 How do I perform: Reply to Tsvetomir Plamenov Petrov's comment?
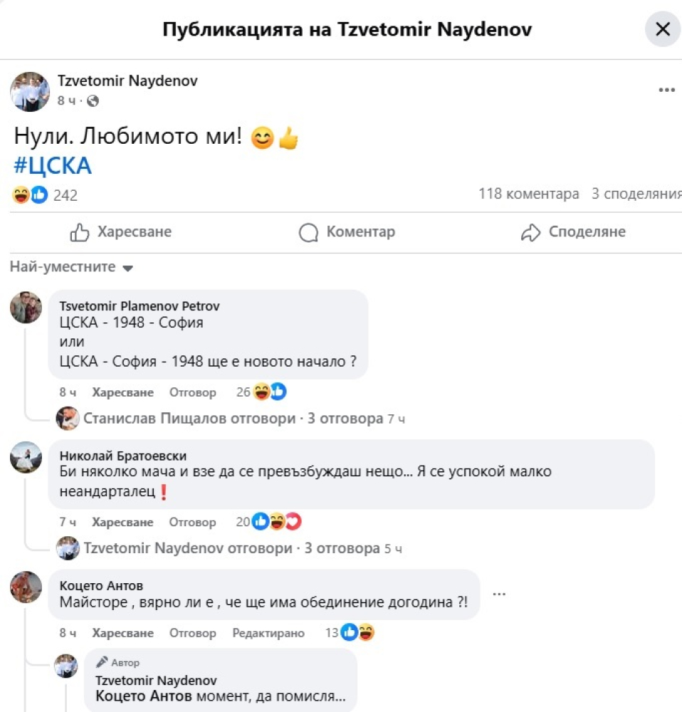click(192, 392)
